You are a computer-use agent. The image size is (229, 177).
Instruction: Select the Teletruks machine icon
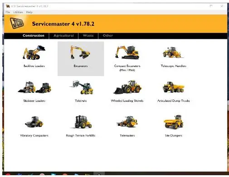pos(81,87)
